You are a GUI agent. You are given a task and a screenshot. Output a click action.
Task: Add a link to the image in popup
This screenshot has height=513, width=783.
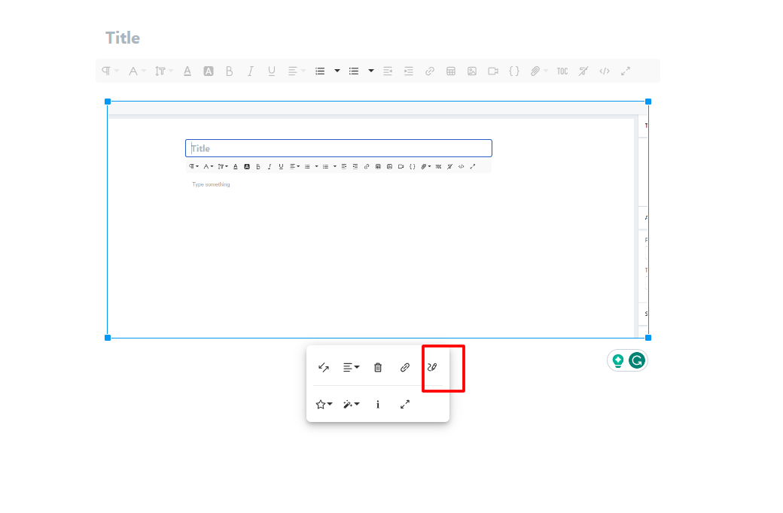405,368
